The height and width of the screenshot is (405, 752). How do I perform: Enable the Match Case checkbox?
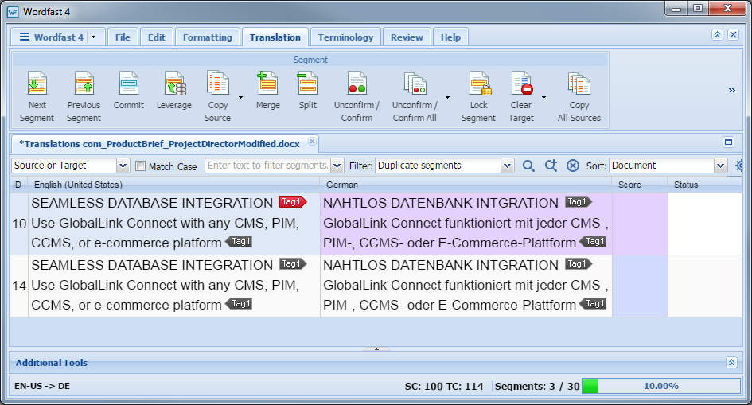(141, 166)
